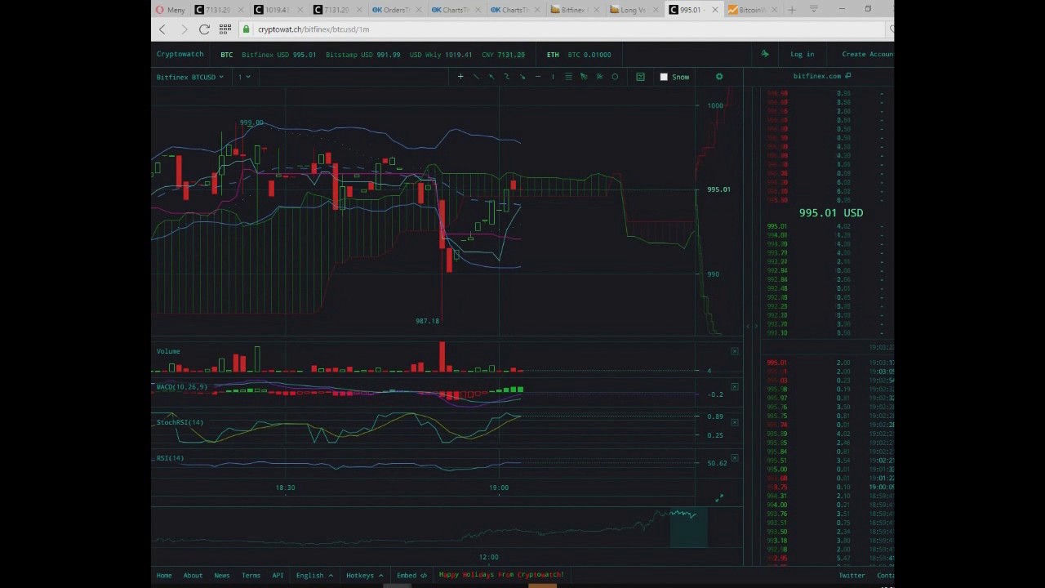Click the Embed code button
This screenshot has width=1045, height=588.
[x=411, y=575]
